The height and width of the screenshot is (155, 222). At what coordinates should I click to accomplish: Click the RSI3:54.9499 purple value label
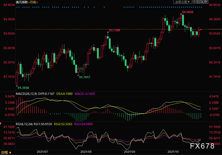(x=84, y=124)
